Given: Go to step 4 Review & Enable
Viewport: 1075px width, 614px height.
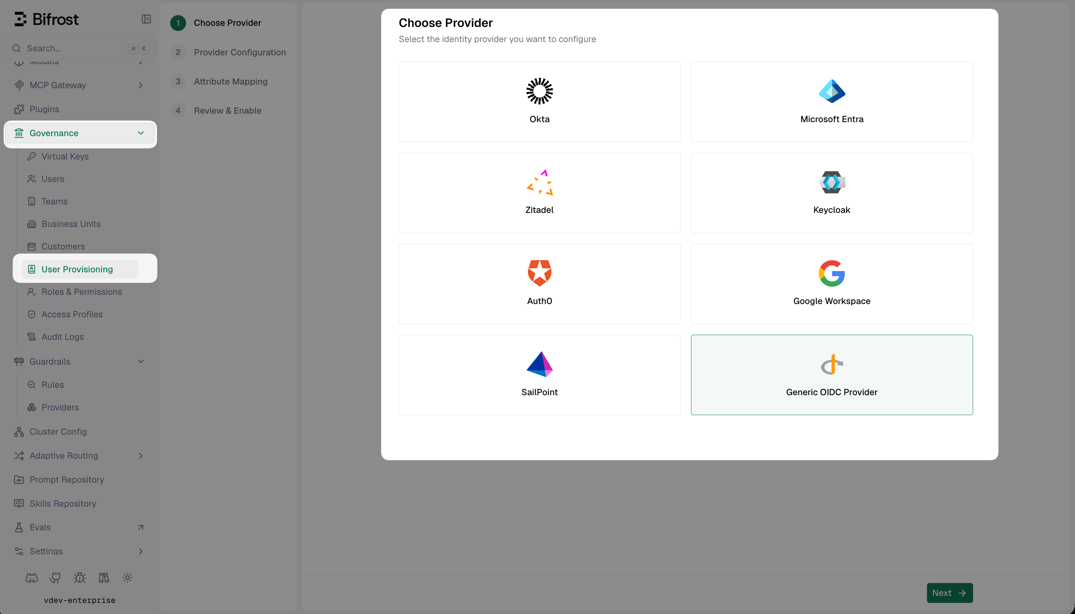Looking at the screenshot, I should pyautogui.click(x=216, y=110).
